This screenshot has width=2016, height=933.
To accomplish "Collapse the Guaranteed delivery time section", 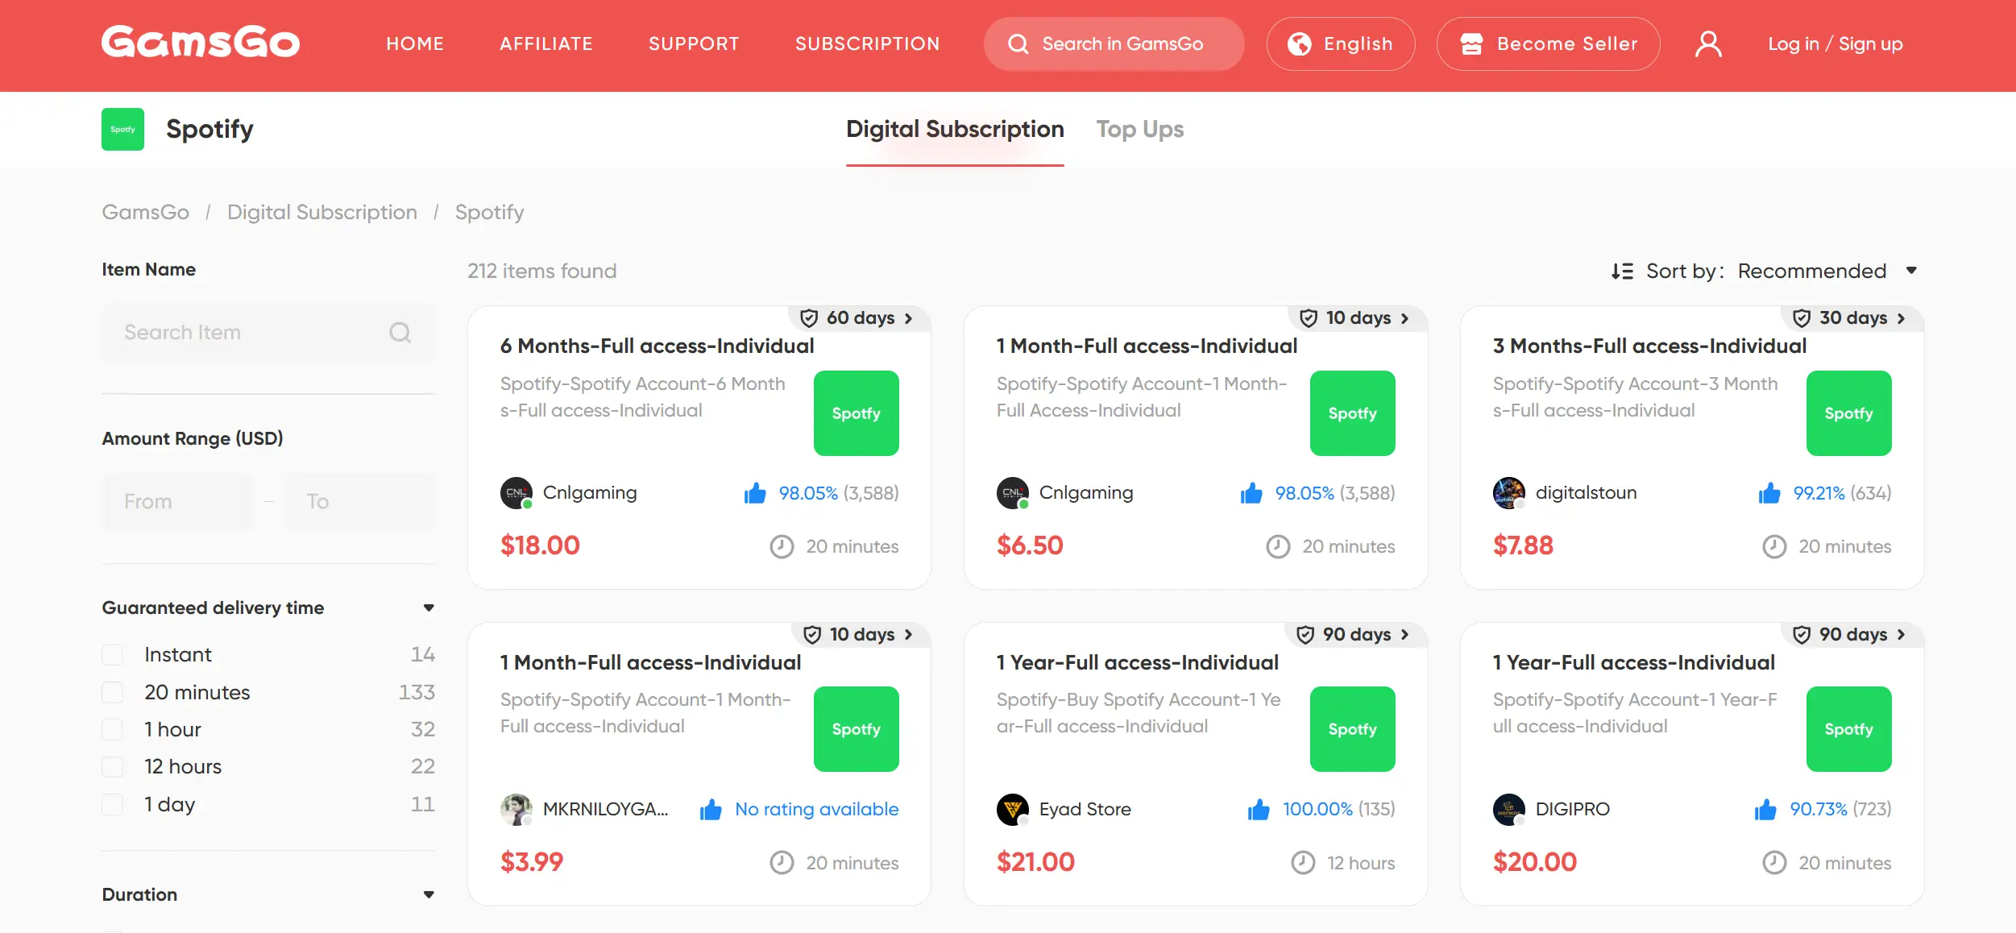I will click(429, 608).
